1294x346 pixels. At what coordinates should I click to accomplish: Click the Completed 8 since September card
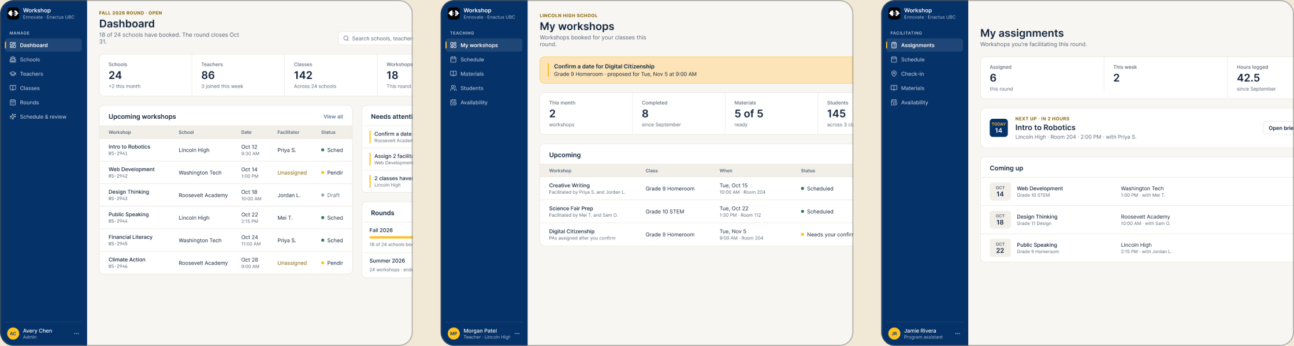(x=679, y=113)
